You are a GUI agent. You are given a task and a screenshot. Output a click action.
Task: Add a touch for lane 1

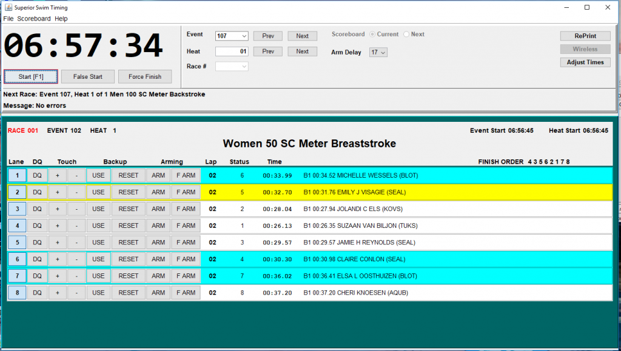57,176
